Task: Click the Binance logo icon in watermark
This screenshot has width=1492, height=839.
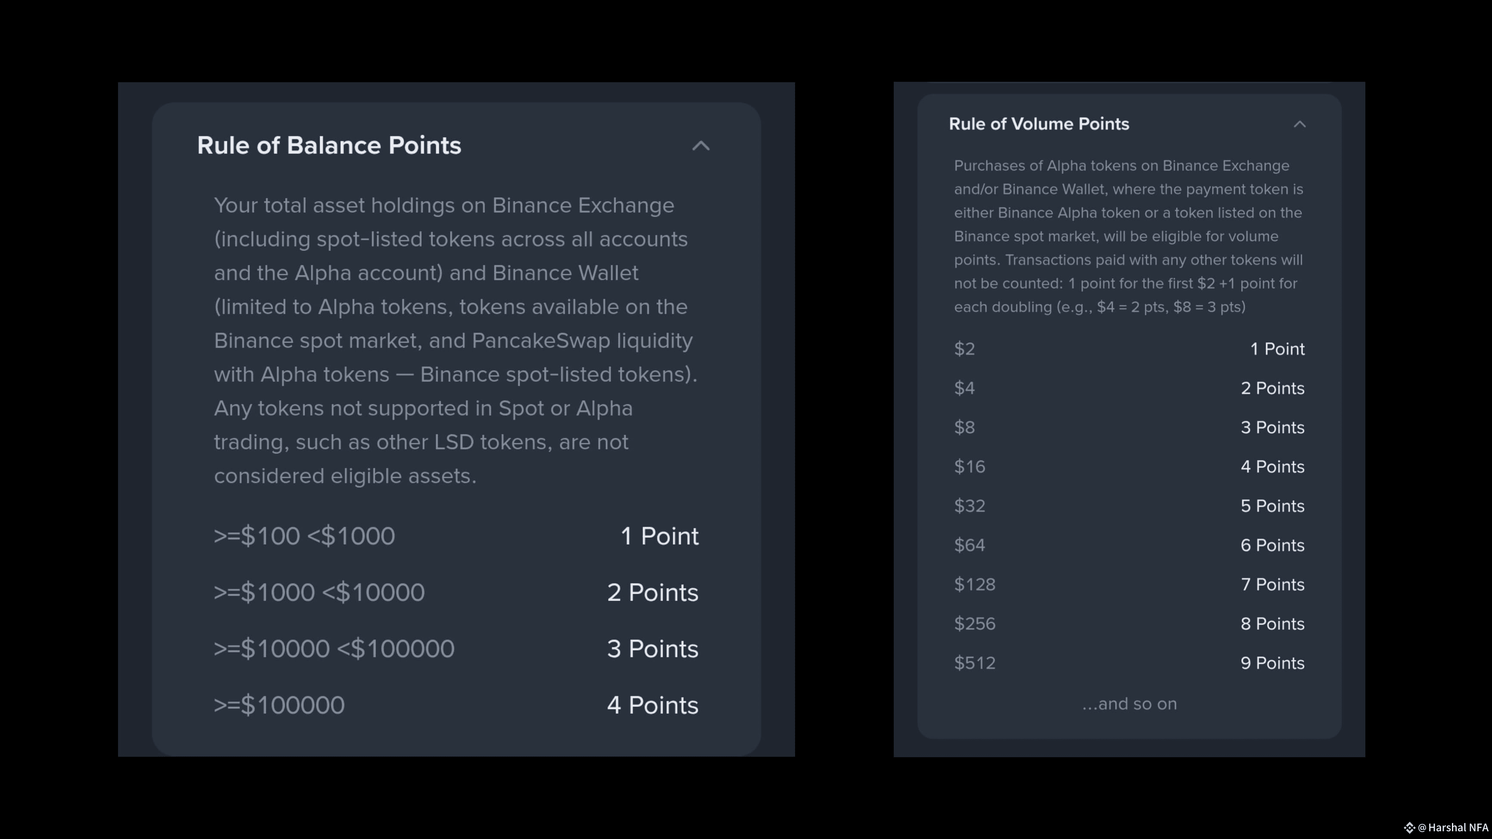Action: coord(1409,827)
